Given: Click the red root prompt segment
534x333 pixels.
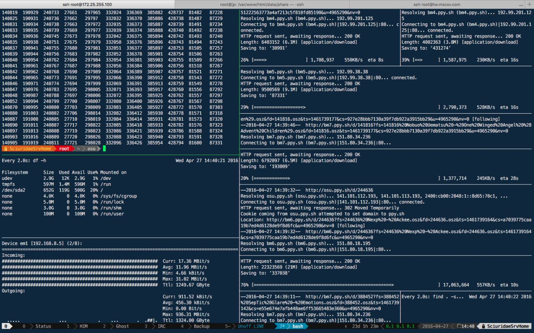Looking at the screenshot, I should tap(64, 149).
